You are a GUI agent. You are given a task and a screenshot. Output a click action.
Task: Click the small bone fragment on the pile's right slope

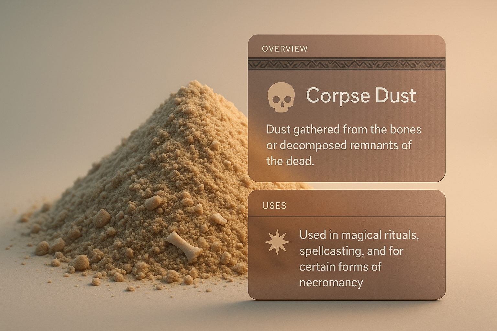tap(219, 219)
